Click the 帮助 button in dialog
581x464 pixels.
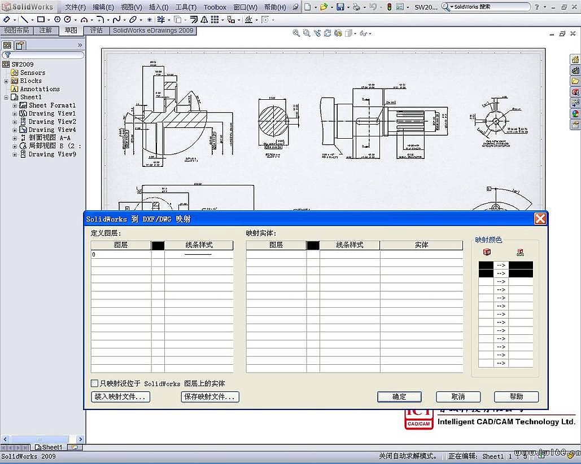click(x=516, y=397)
